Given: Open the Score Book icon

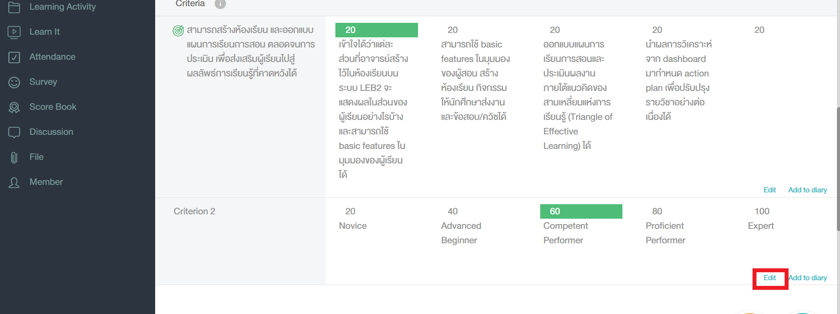Looking at the screenshot, I should [x=14, y=107].
